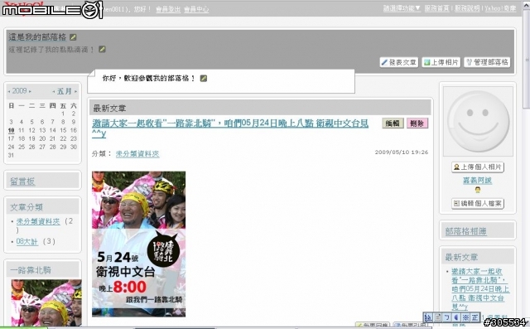Click IME toolbar ㄅ symbol icon
This screenshot has width=530, height=329.
[447, 317]
